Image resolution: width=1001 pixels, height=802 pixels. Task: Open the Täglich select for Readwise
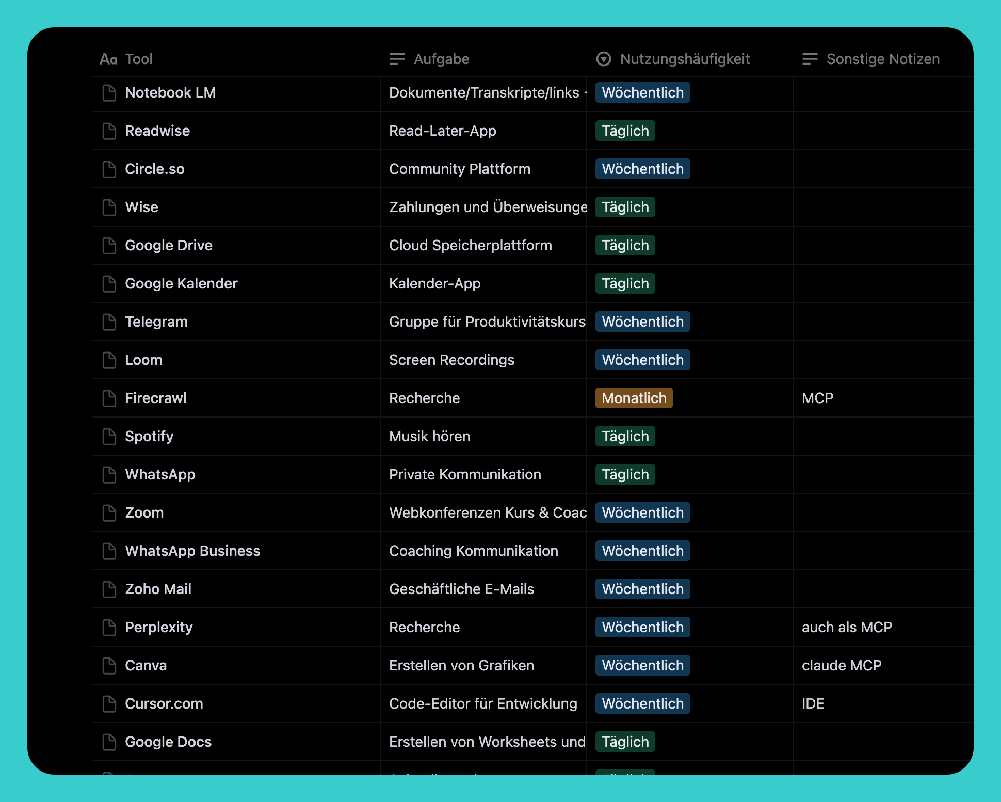[x=625, y=131]
